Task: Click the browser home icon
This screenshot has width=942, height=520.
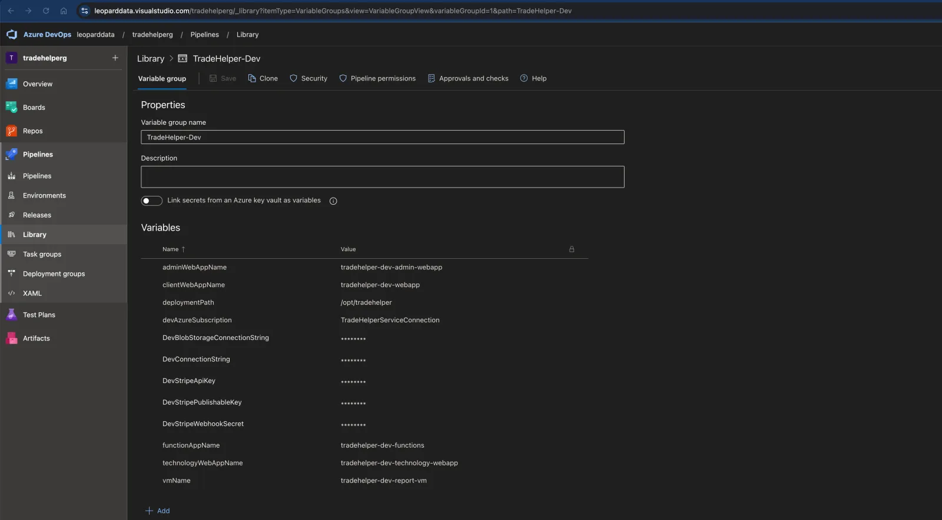Action: pos(64,11)
